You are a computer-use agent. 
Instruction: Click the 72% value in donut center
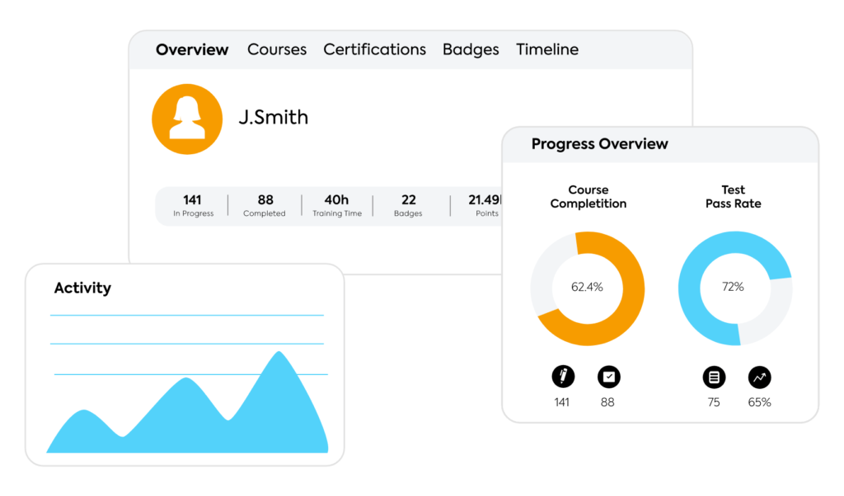point(733,288)
